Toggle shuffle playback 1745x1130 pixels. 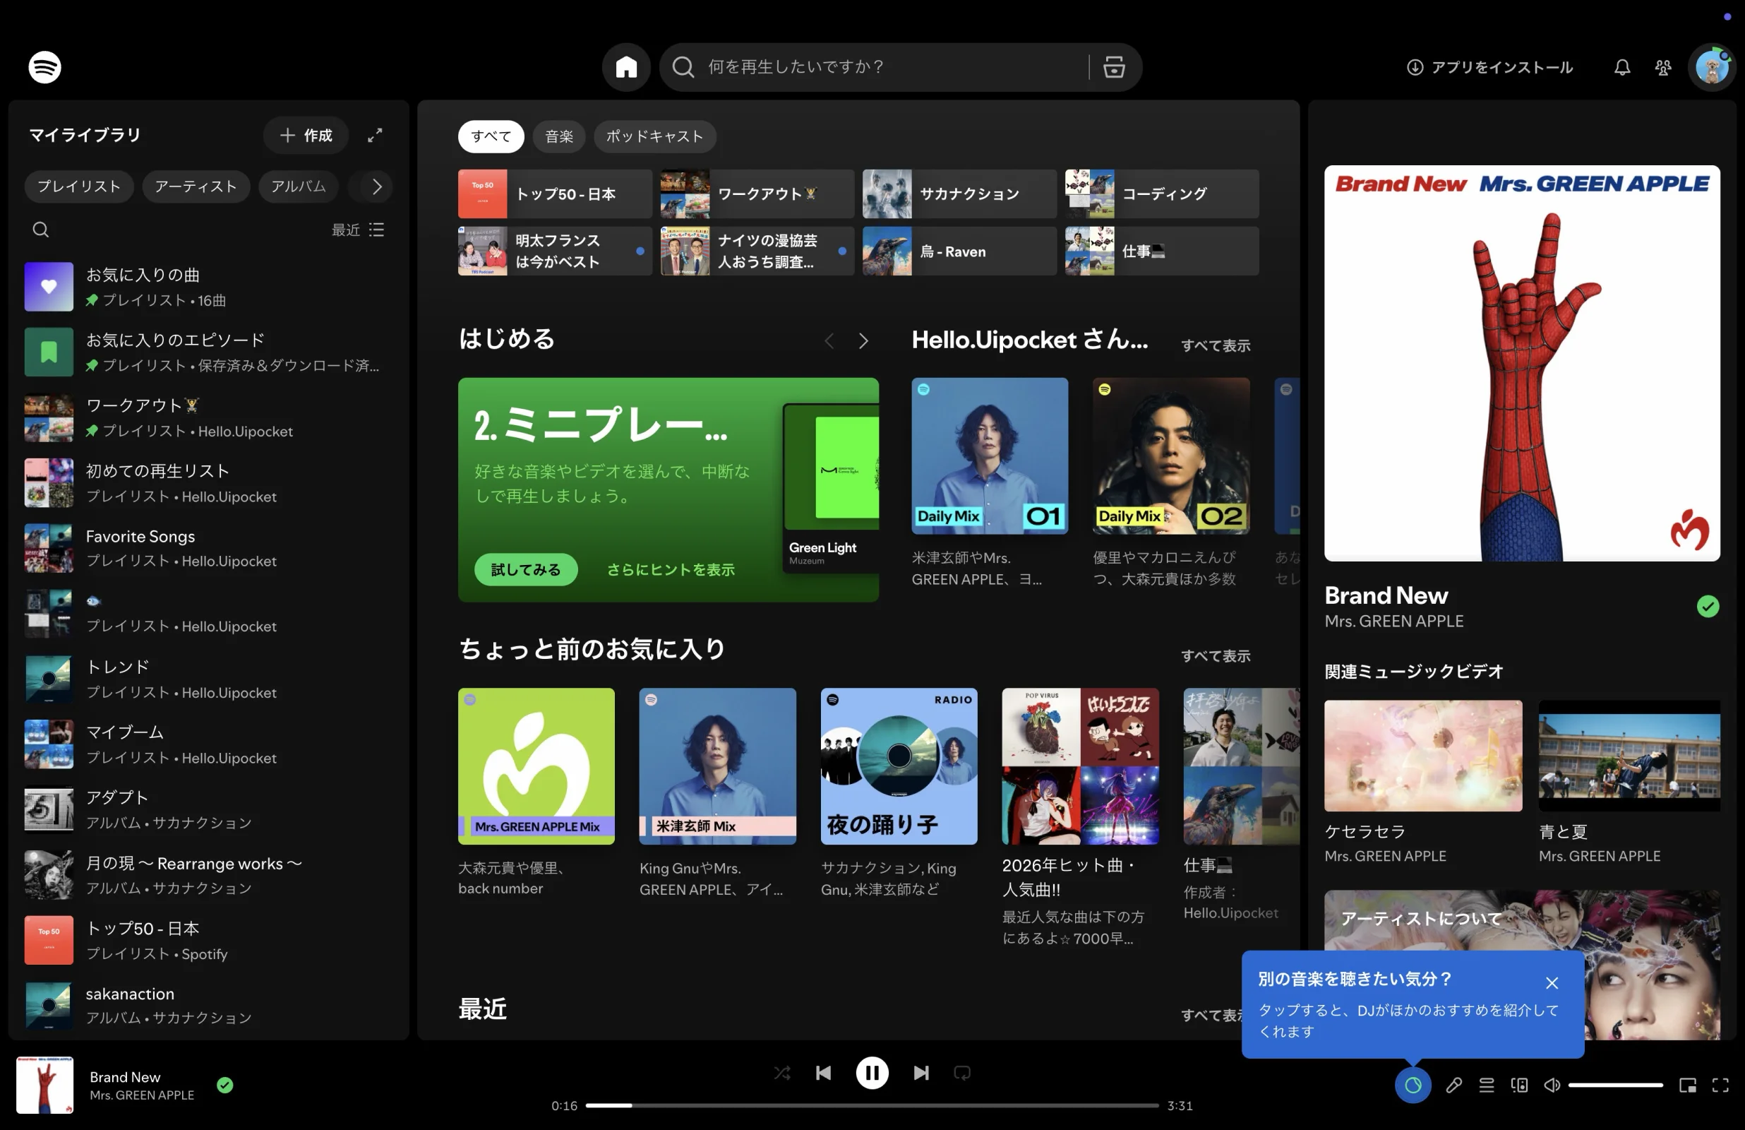(781, 1073)
